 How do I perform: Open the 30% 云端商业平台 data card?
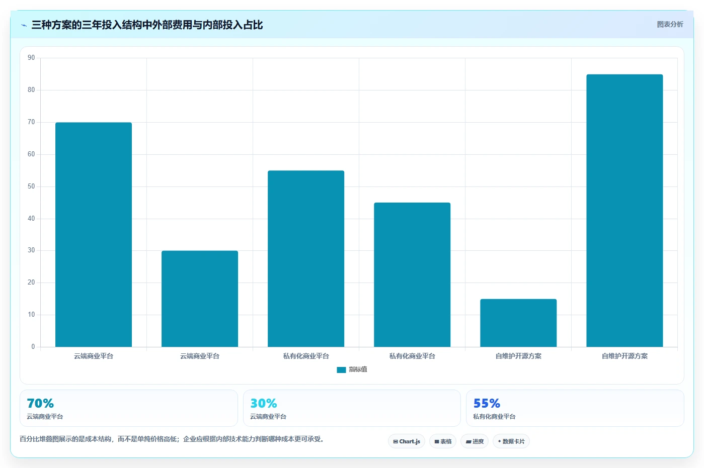point(352,408)
